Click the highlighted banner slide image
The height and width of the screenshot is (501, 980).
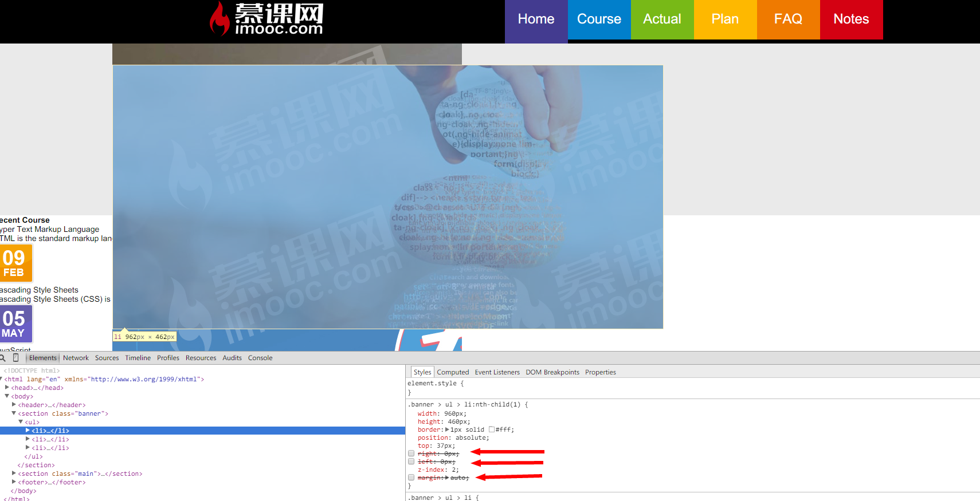click(x=388, y=197)
